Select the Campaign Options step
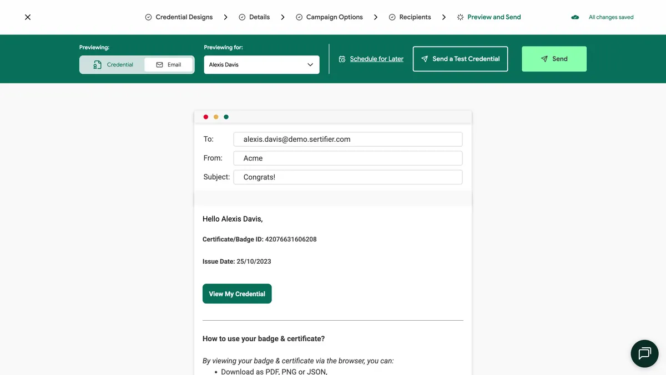Image resolution: width=666 pixels, height=375 pixels. (x=329, y=17)
